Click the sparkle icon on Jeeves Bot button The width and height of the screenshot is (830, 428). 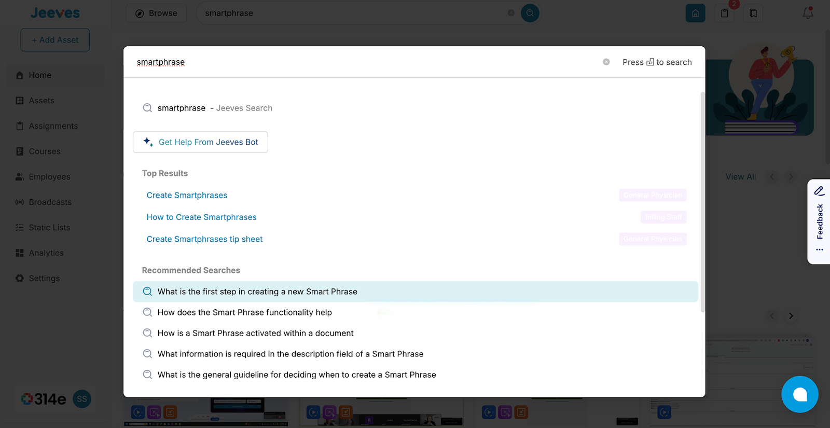coord(148,142)
